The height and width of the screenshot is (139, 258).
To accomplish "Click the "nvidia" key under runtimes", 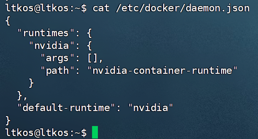I will tap(52, 45).
